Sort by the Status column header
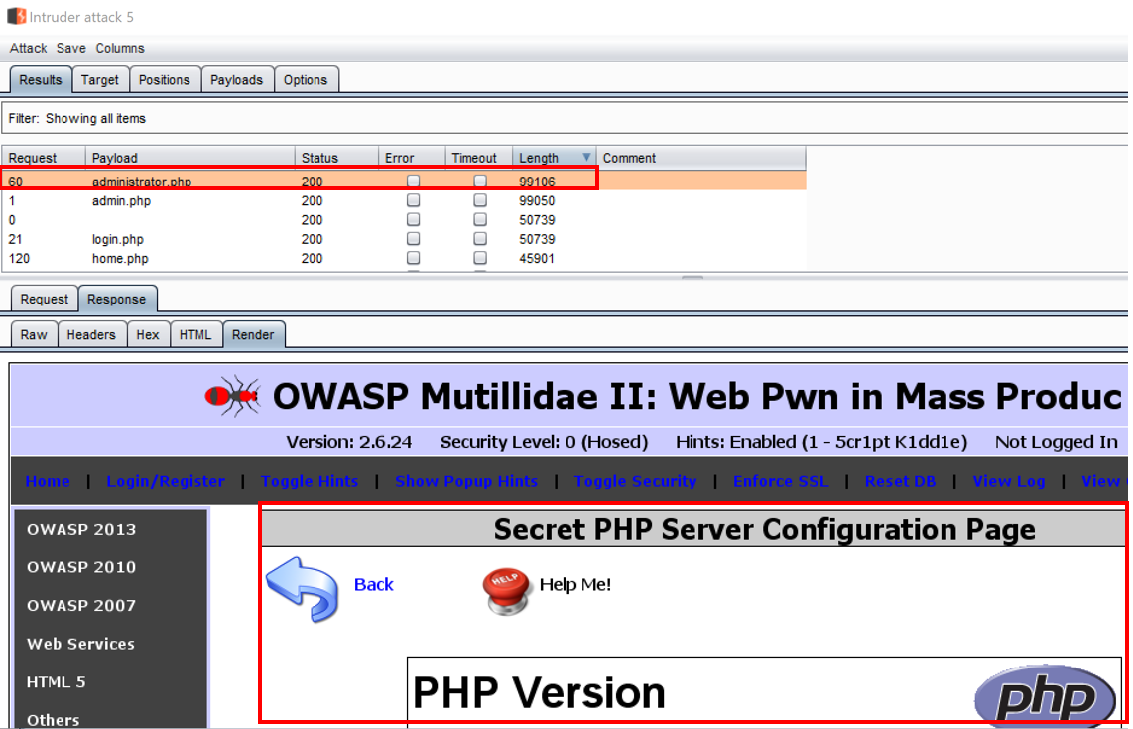Viewport: 1133px width, 729px height. point(336,158)
